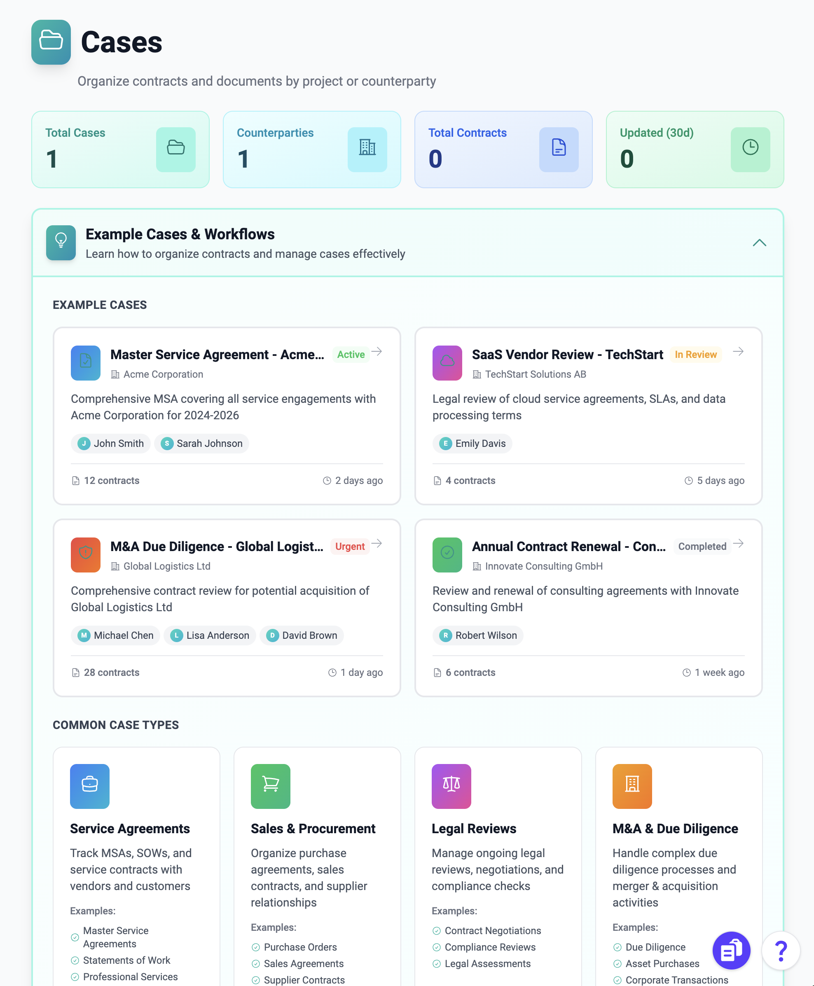Collapse the Example Cases & Workflows section
This screenshot has height=986, width=814.
point(759,243)
